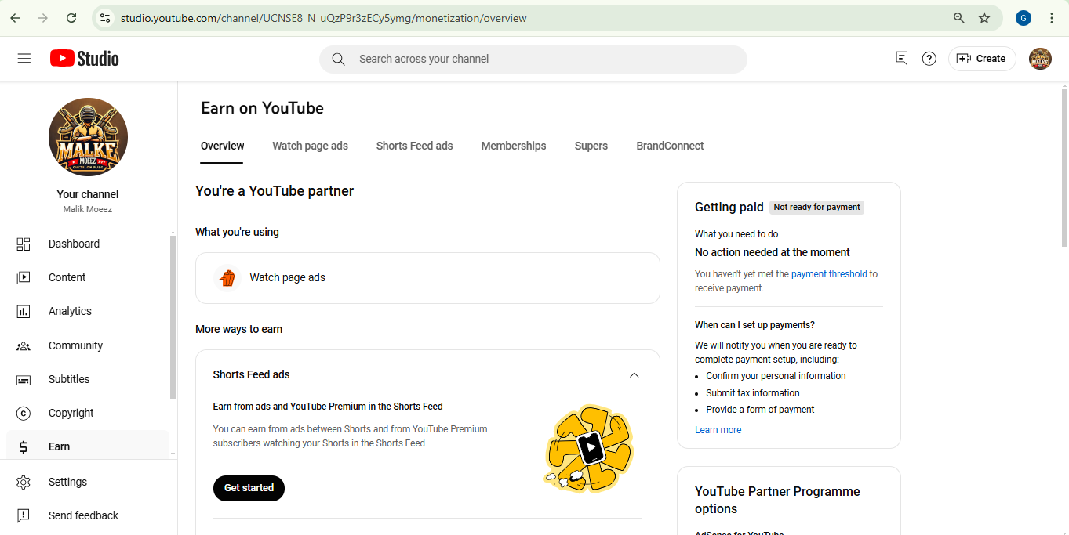Screen dimensions: 1069x535
Task: Open the hamburger navigation menu
Action: (x=24, y=59)
